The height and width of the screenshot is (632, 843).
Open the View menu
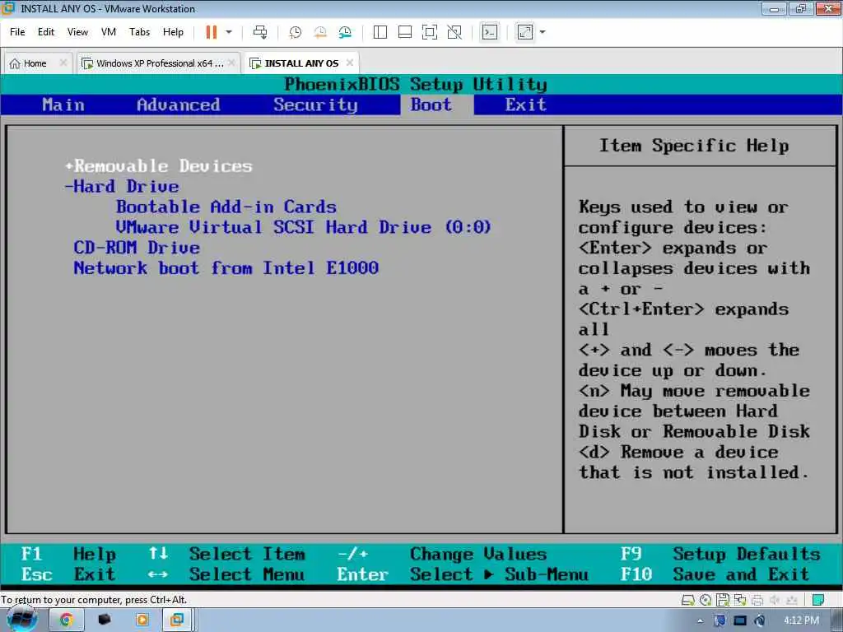tap(77, 32)
